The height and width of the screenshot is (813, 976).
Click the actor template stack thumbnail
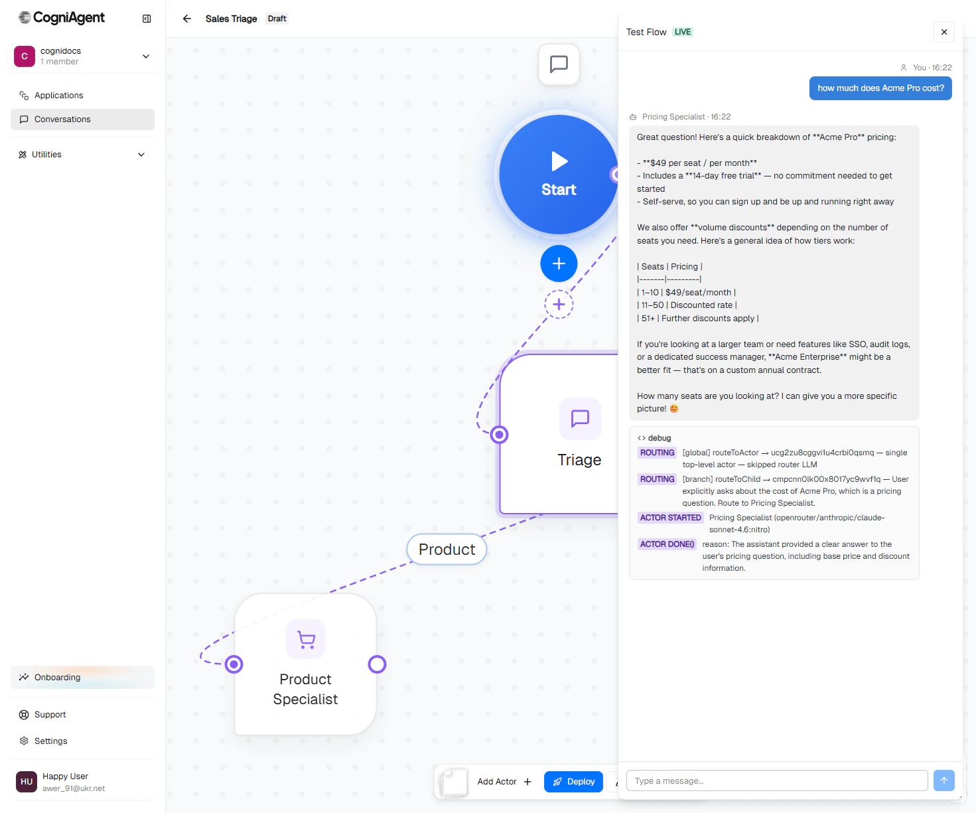coord(454,782)
